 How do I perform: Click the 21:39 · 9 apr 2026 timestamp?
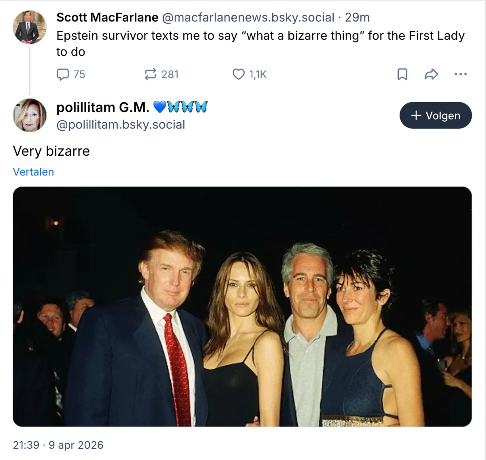tap(58, 445)
